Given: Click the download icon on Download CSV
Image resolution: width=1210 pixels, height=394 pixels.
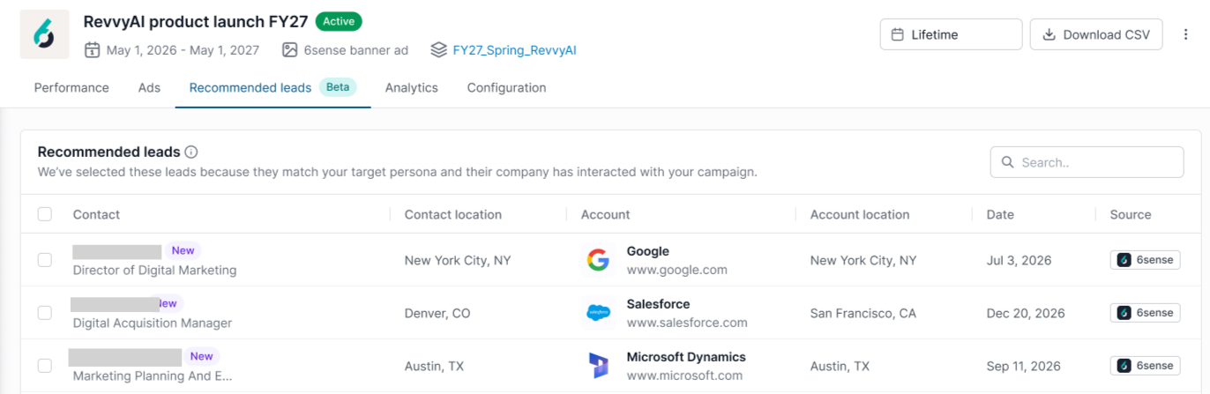Looking at the screenshot, I should [1049, 34].
